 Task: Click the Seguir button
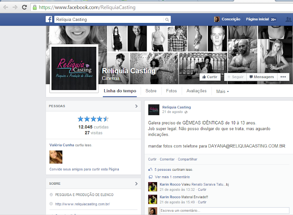point(235,77)
